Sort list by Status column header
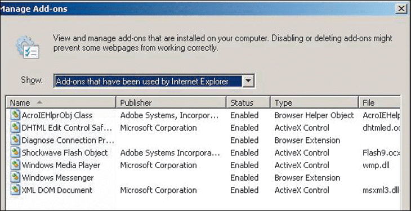Image resolution: width=411 pixels, height=211 pixels. coord(248,102)
